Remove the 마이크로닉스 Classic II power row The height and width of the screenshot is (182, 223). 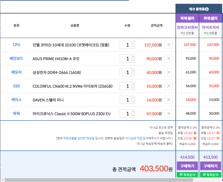[169, 113]
